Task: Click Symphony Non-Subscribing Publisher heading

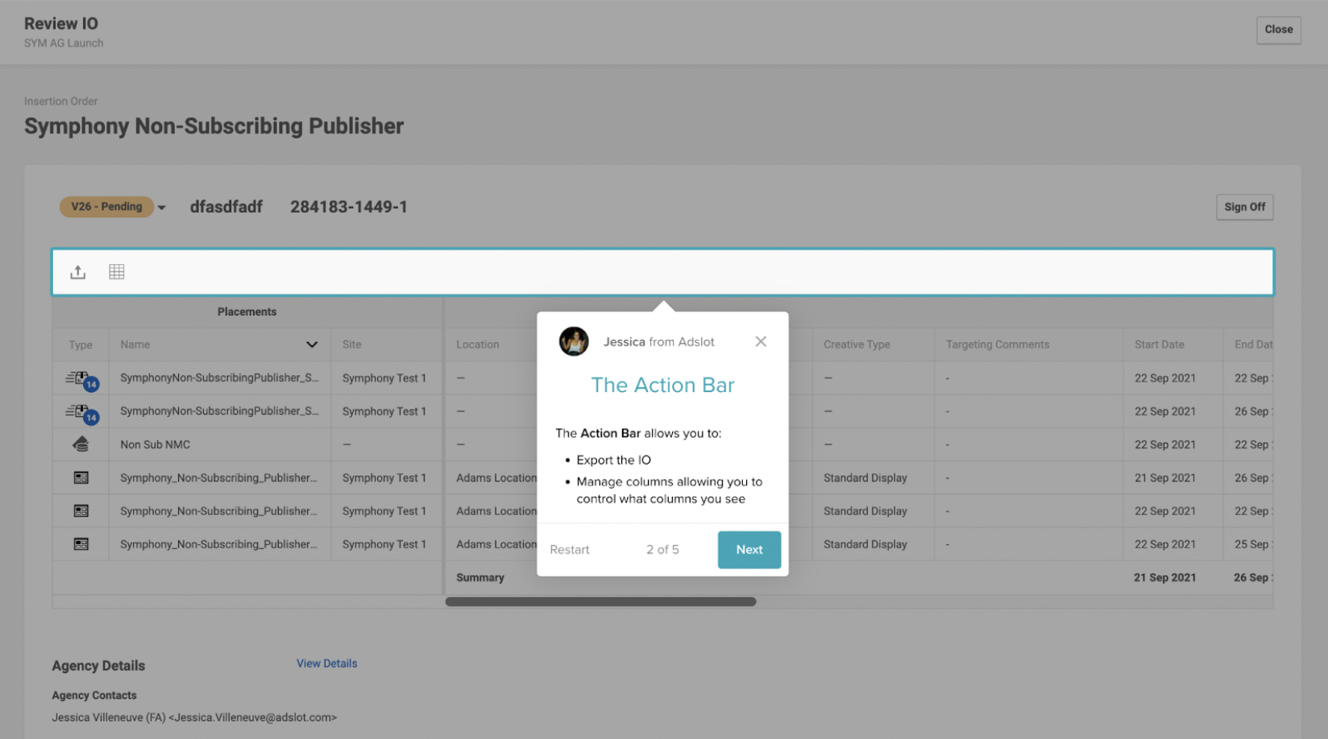Action: point(214,126)
